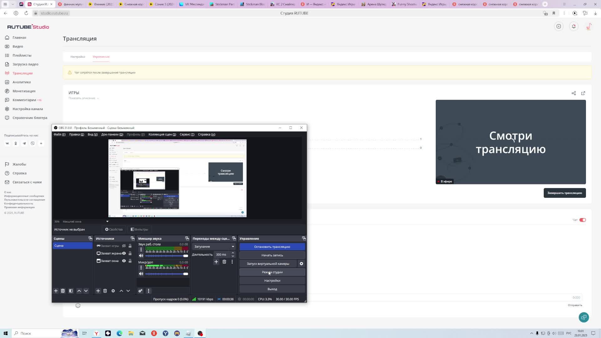Toggle the Чат switch off
This screenshot has width=601, height=338.
(x=582, y=220)
